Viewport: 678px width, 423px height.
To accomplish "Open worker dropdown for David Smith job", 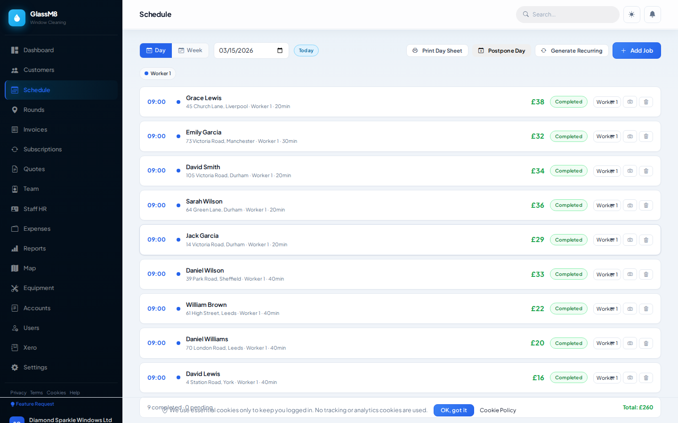I will [607, 171].
